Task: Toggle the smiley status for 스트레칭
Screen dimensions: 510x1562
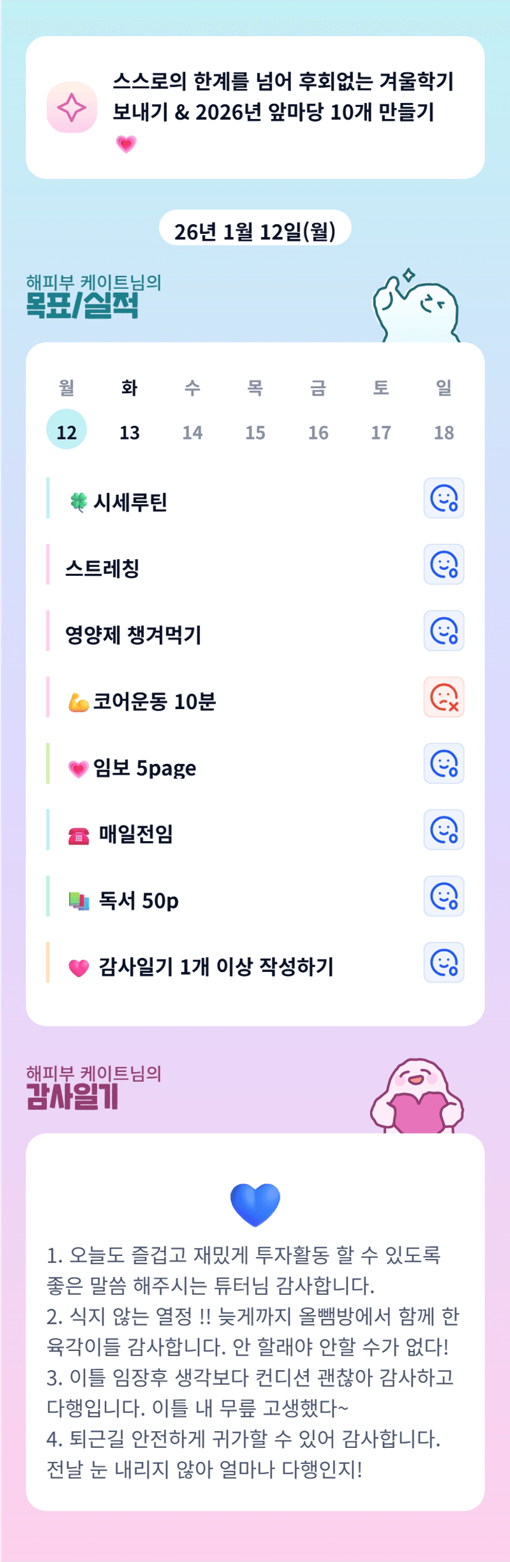Action: pos(443,564)
